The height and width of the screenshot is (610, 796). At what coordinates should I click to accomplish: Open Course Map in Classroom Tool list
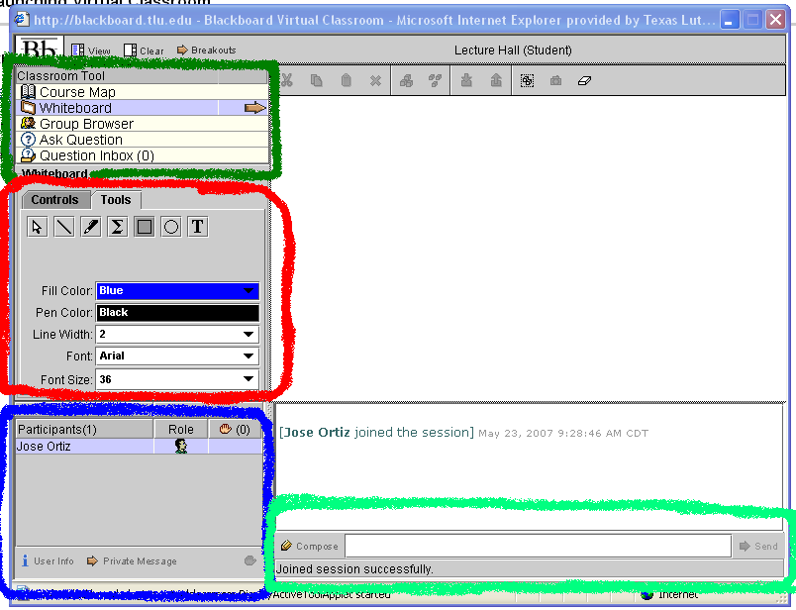pyautogui.click(x=142, y=92)
